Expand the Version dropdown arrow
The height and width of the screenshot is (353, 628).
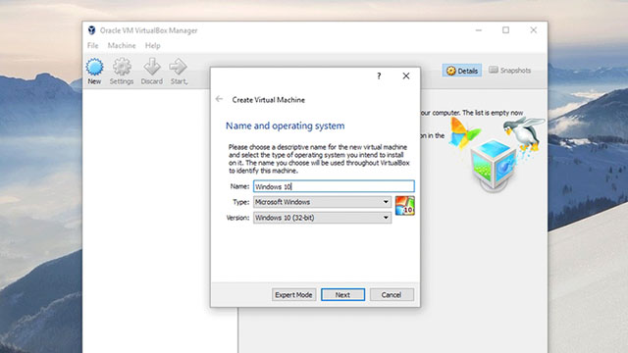(386, 218)
